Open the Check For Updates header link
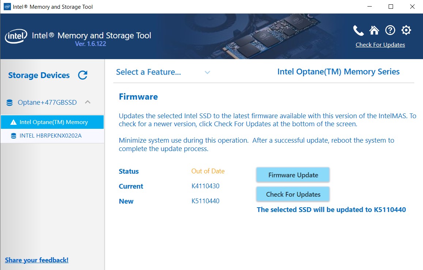Image resolution: width=423 pixels, height=270 pixels. pyautogui.click(x=380, y=45)
